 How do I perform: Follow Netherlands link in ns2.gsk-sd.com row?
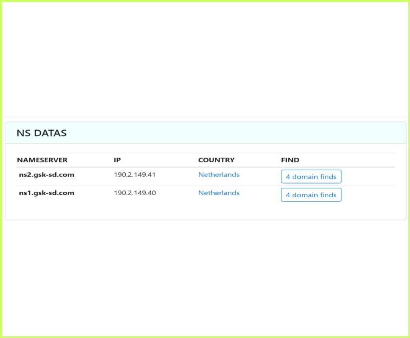pyautogui.click(x=219, y=175)
